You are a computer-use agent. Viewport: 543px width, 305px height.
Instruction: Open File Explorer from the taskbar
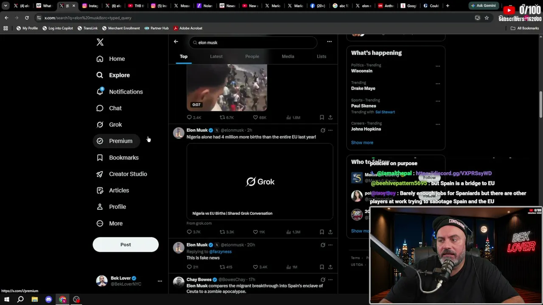coord(35,299)
